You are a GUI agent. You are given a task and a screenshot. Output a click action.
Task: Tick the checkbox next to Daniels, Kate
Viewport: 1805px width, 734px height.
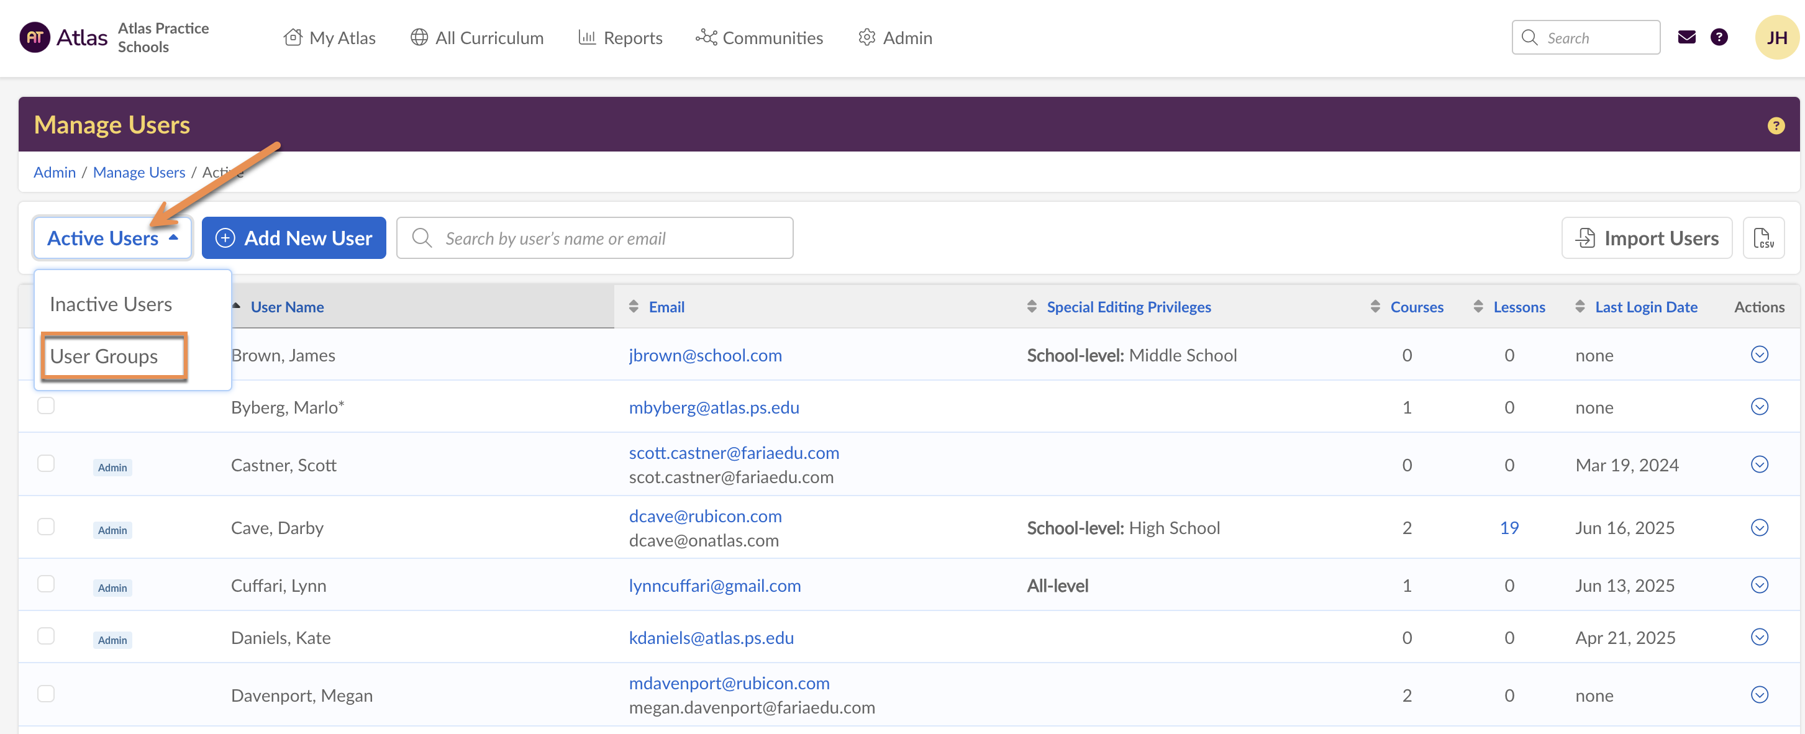coord(45,636)
